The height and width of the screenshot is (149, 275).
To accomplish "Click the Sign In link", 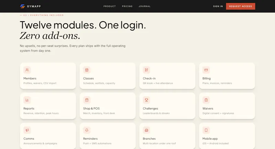I will pyautogui.click(x=218, y=6).
